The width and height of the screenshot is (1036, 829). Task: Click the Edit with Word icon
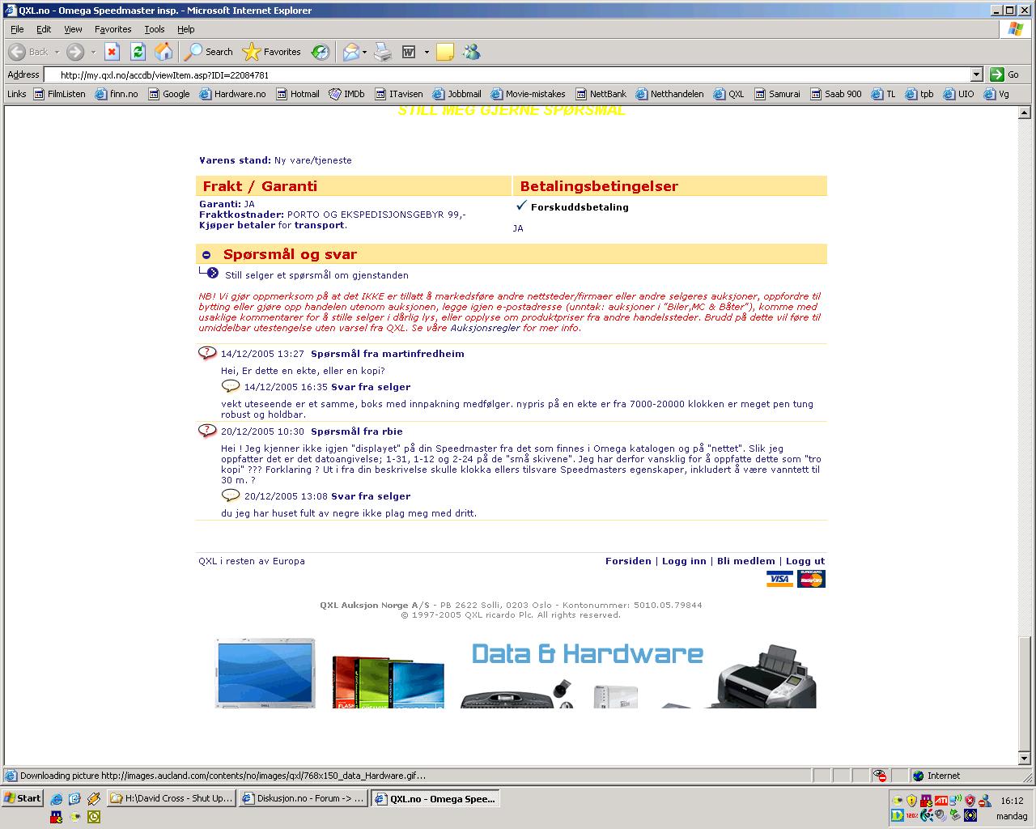tap(409, 52)
